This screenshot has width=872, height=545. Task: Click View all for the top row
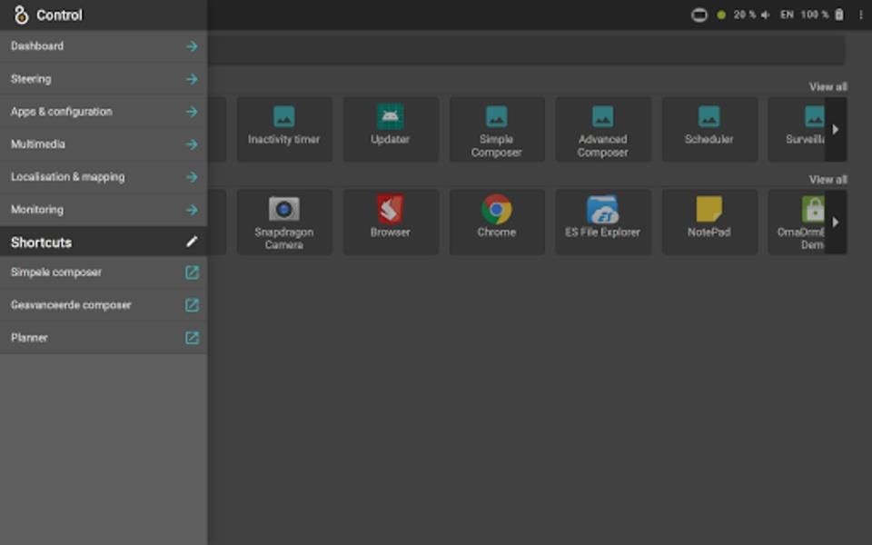click(x=827, y=87)
